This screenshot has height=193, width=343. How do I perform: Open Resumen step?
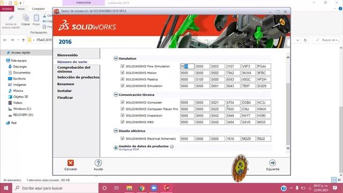click(x=65, y=84)
